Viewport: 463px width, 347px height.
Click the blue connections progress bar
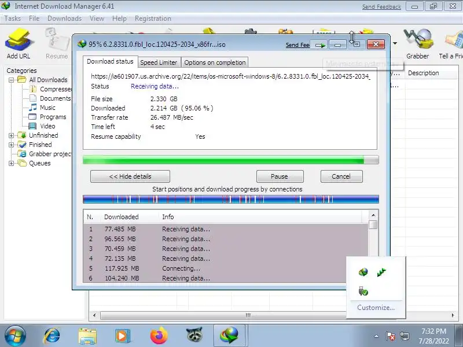coord(230,200)
